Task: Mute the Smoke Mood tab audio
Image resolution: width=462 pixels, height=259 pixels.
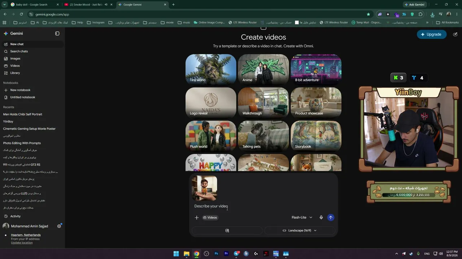Action: tap(106, 5)
